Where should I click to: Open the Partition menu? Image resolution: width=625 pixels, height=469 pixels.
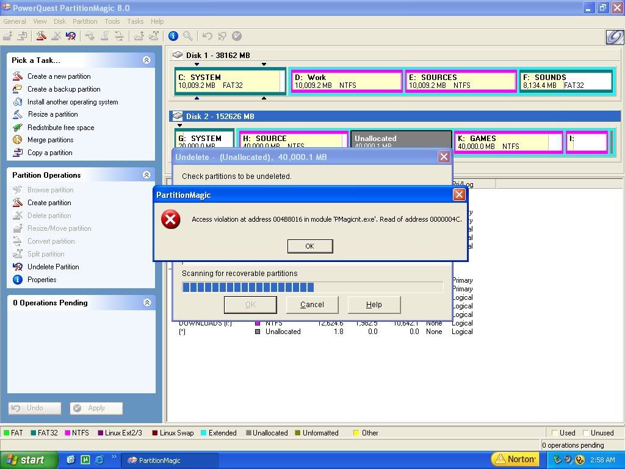point(85,21)
